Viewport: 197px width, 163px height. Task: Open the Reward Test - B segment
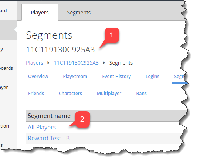click(49, 138)
